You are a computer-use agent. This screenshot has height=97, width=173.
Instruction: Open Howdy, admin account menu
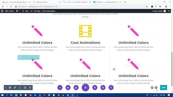[159, 11]
